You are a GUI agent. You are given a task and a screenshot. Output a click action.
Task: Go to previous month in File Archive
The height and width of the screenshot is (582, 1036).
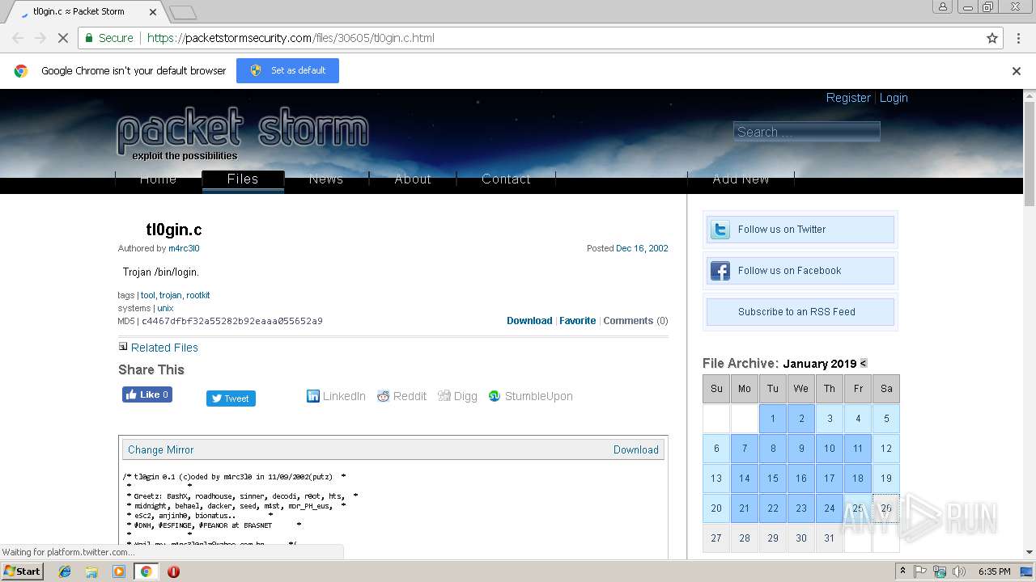864,364
